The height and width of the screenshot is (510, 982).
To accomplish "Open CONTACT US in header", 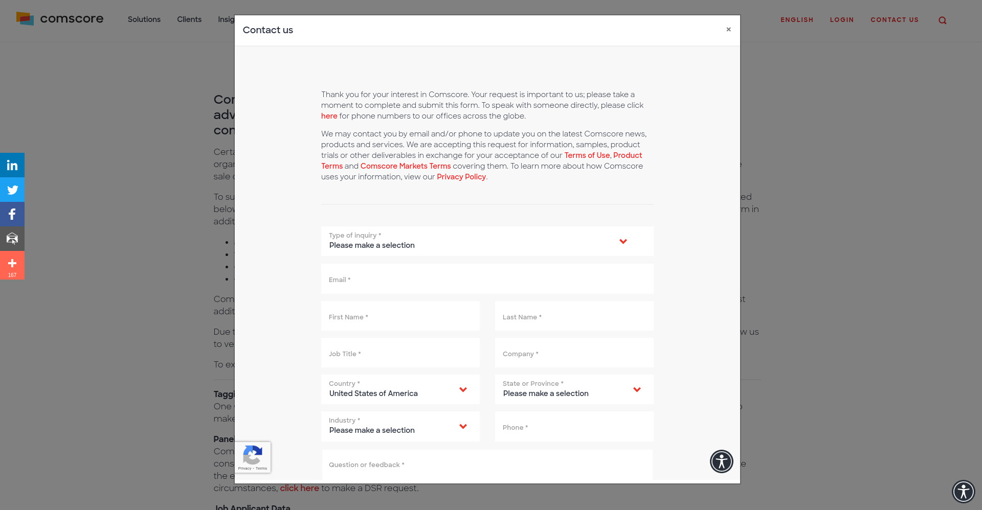I will 895,20.
